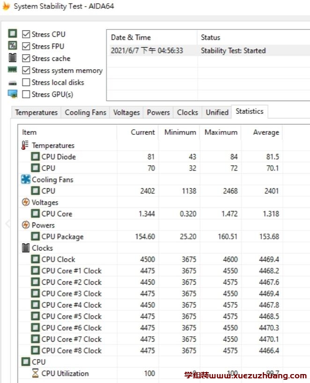Click the blue fan icon of Cooling Fans group
The height and width of the screenshot is (383, 310).
coord(26,179)
